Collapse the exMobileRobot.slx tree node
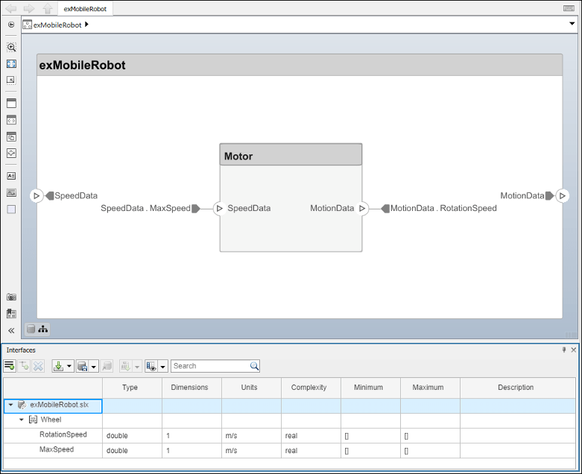Screen dimensions: 582x474 click(x=10, y=405)
